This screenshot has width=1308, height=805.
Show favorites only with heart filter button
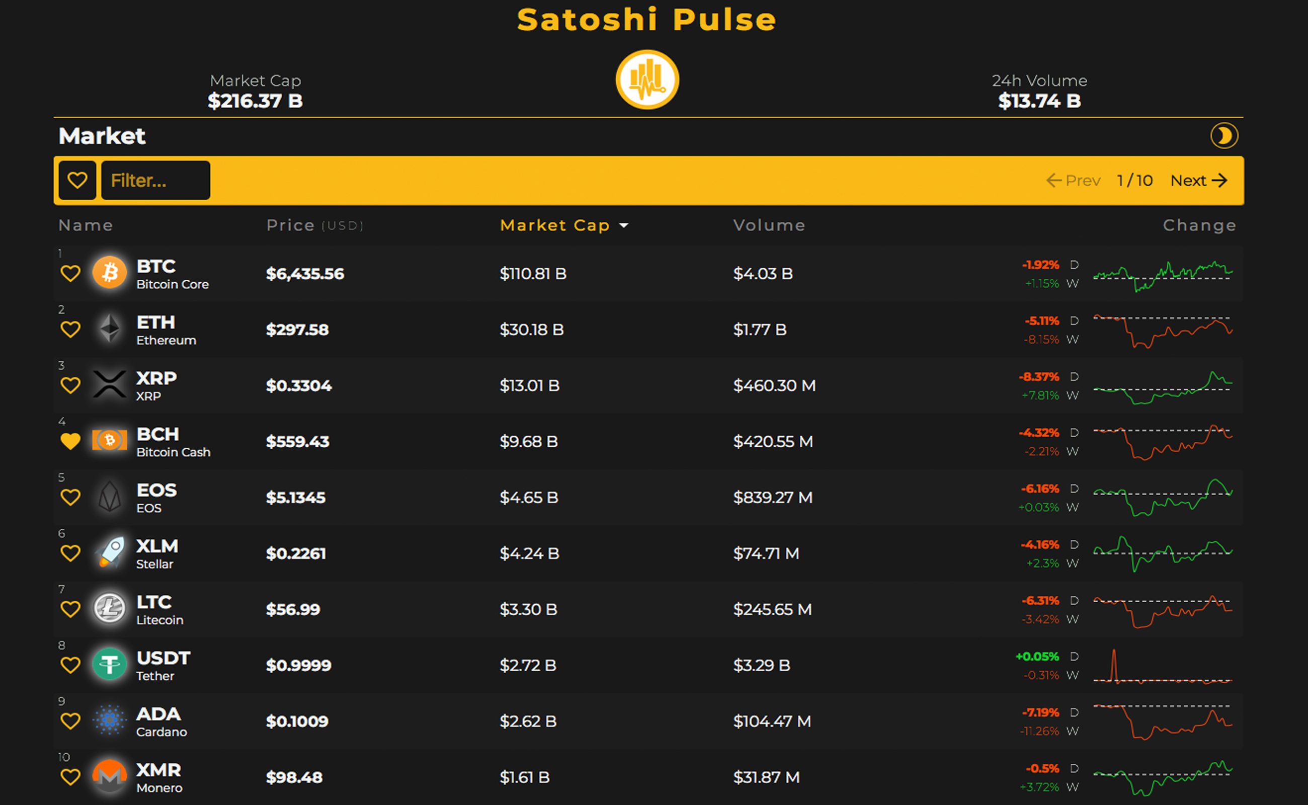[x=77, y=181]
